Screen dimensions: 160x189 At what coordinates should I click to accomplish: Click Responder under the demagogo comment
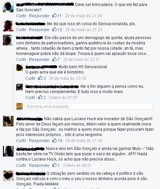[x=39, y=60]
